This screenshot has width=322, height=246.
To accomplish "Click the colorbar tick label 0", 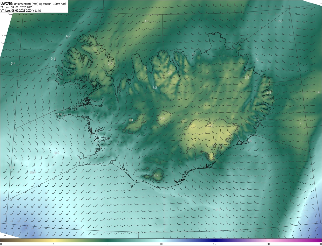I will click(1, 244).
